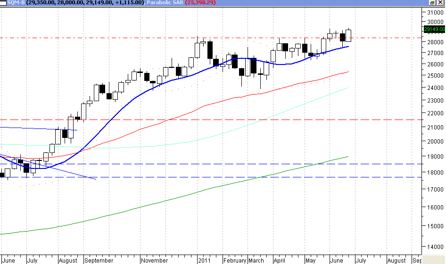Click the September label on the date axis

click(x=99, y=260)
